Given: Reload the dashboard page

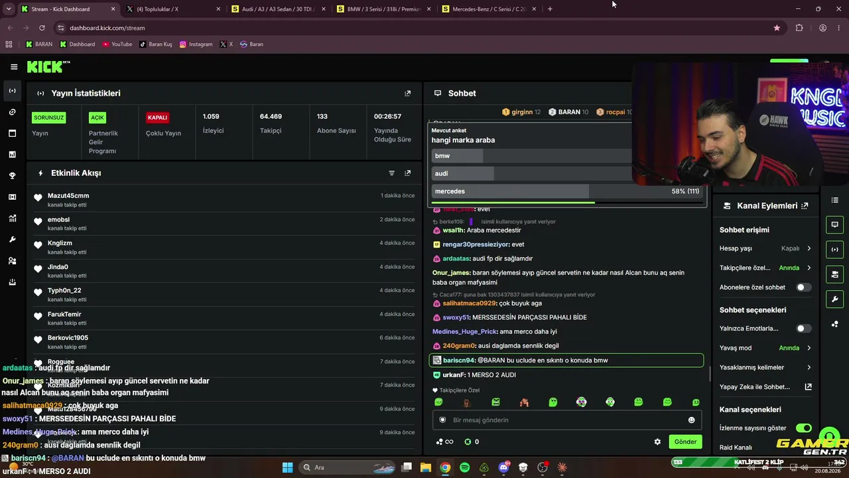Looking at the screenshot, I should point(42,28).
